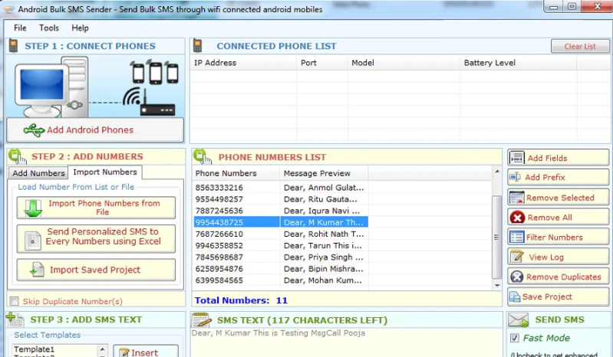This screenshot has height=357, width=613.
Task: Click the Save Project disk icon
Action: pyautogui.click(x=515, y=297)
